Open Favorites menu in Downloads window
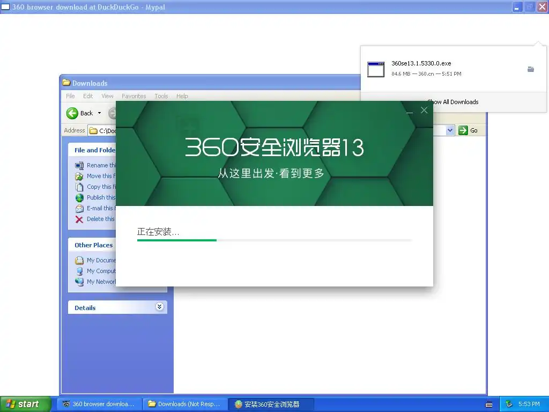The height and width of the screenshot is (412, 549). (x=133, y=96)
